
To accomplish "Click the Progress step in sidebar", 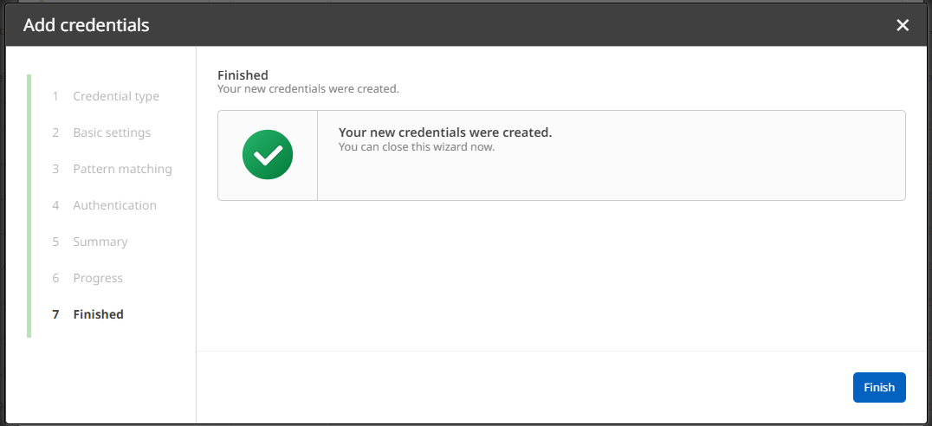I will pyautogui.click(x=98, y=278).
